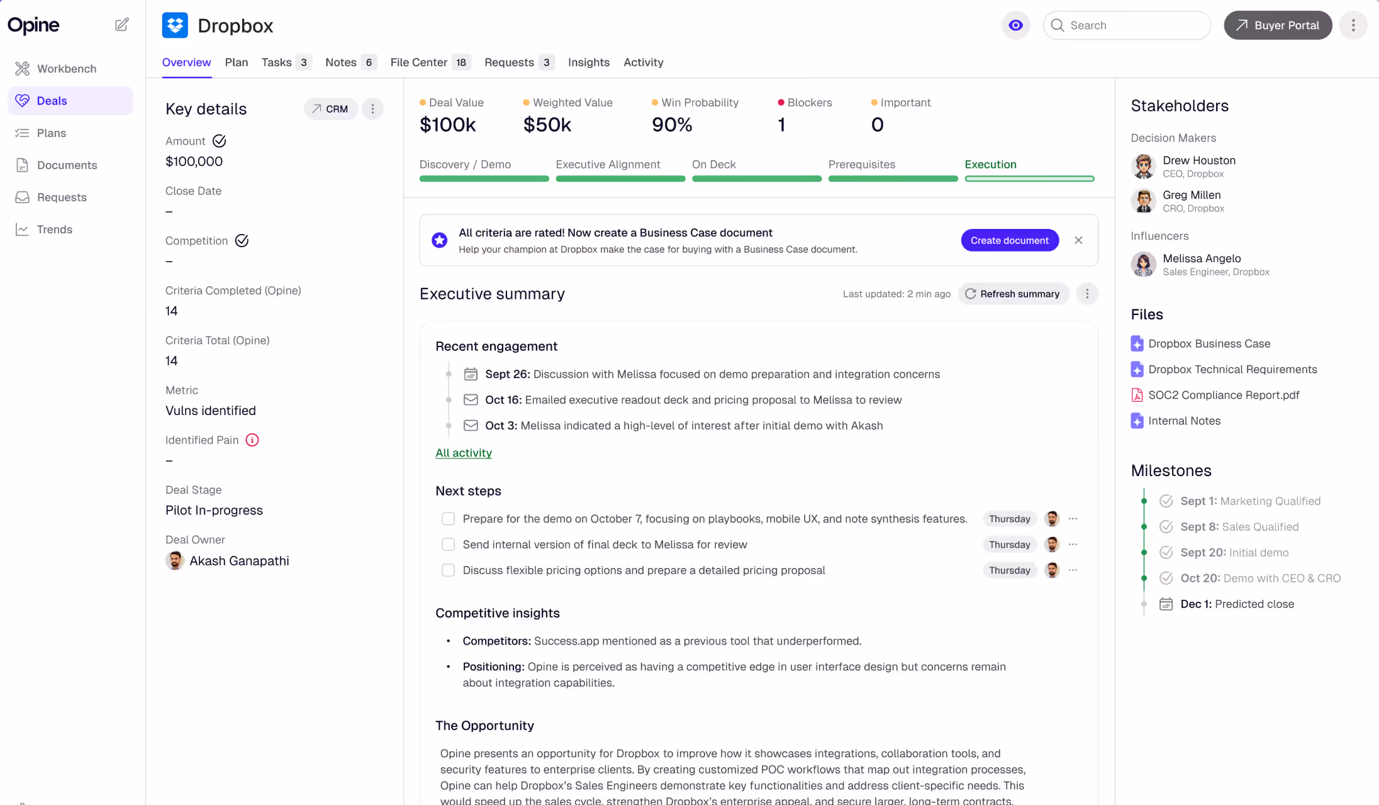Click mail icon on Oct 16 engagement
This screenshot has height=805, width=1379.
471,400
